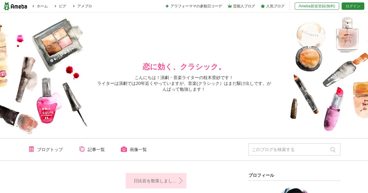The width and height of the screenshot is (368, 193).
Task: Expand the ホーム arrow in top nav
Action: pos(33,6)
